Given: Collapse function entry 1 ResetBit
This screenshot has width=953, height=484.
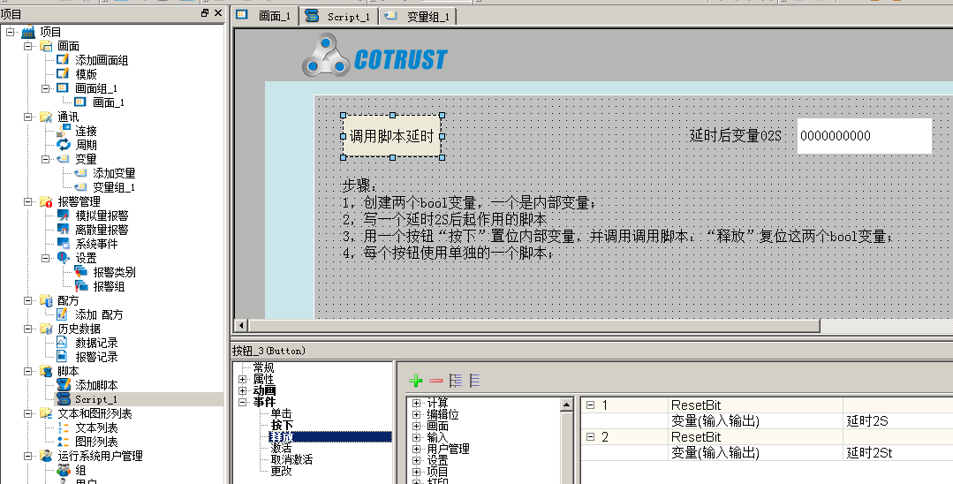Looking at the screenshot, I should [590, 405].
